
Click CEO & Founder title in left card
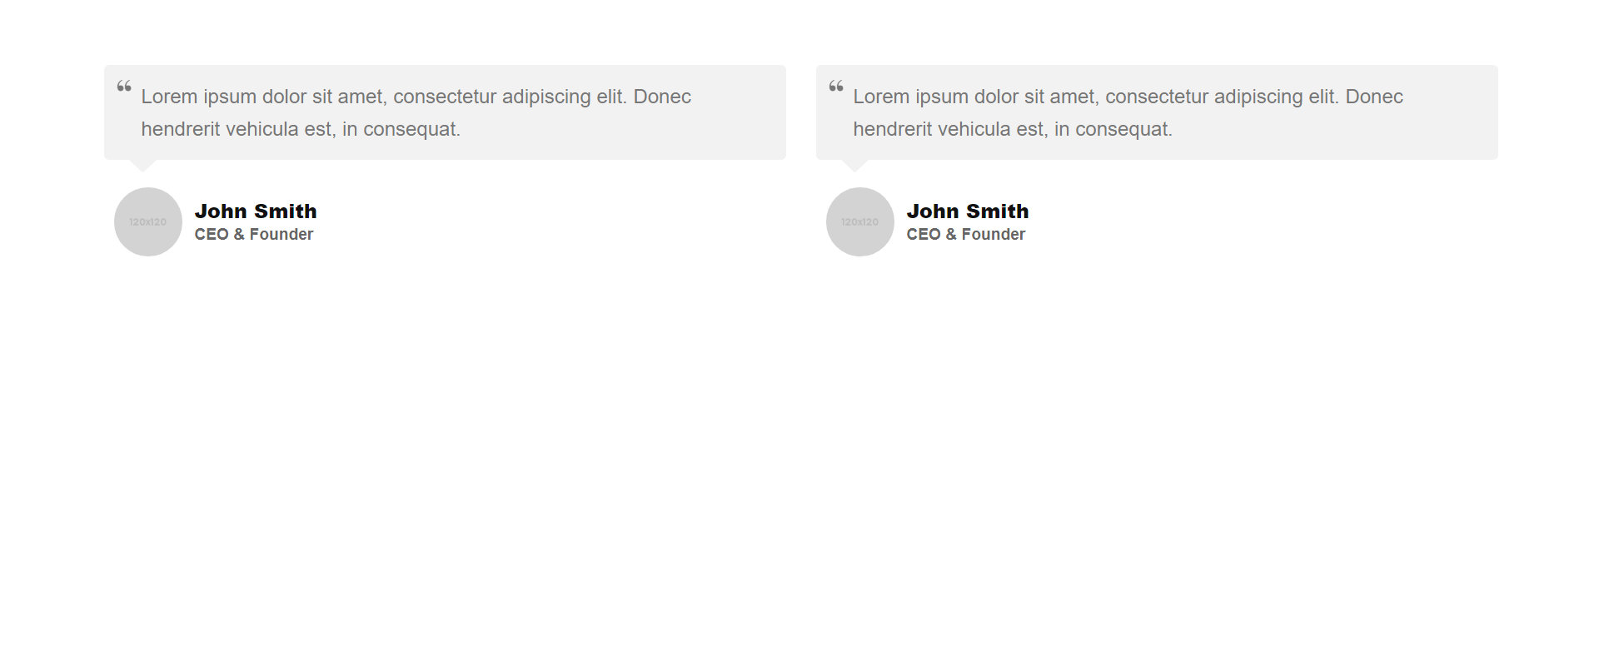tap(254, 235)
